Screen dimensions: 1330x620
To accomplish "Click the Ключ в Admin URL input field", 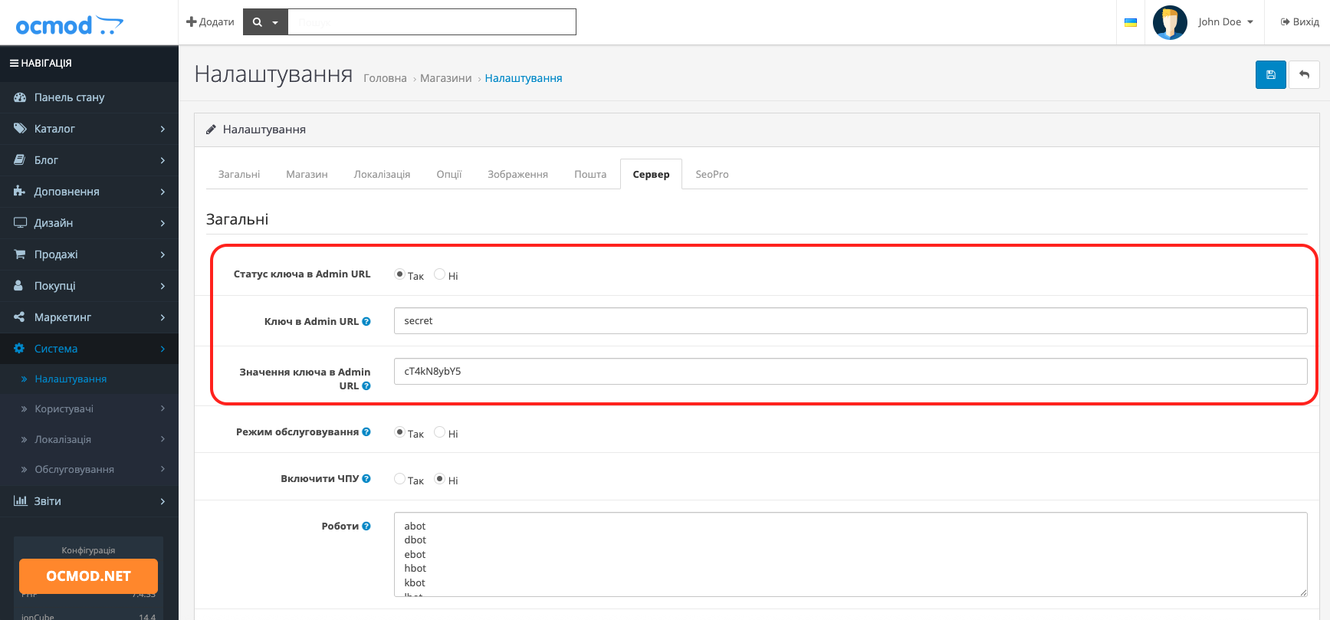I will pos(849,321).
